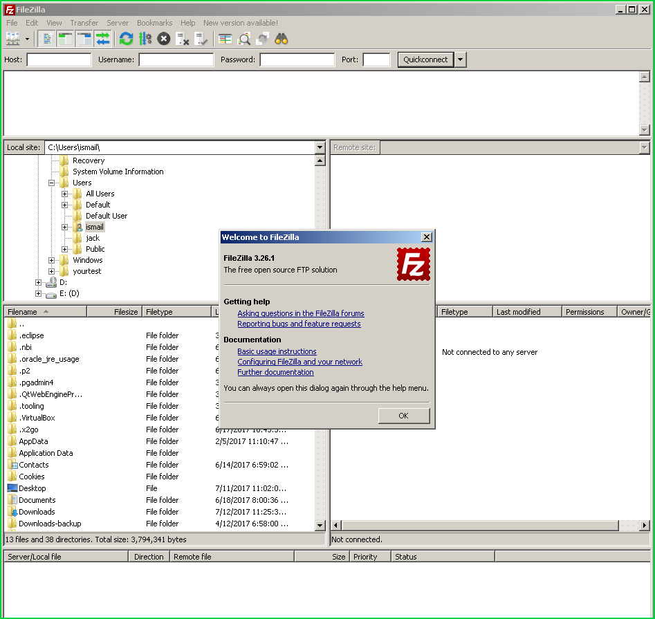
Task: Open the New version available! menu
Action: 241,23
